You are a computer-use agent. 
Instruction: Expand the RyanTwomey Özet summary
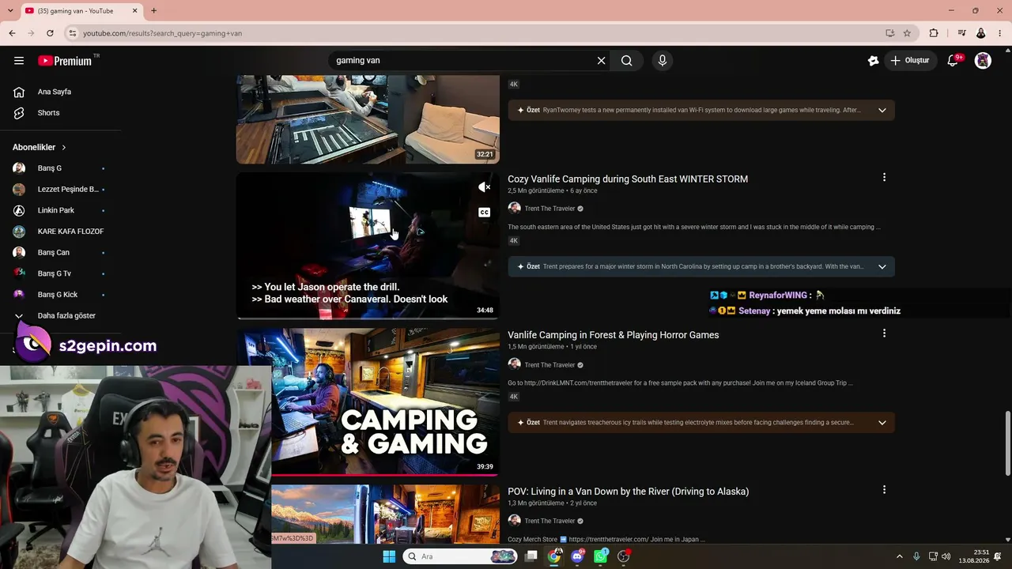click(882, 110)
